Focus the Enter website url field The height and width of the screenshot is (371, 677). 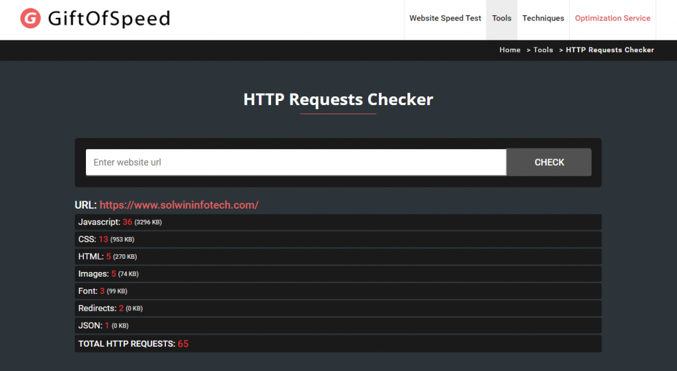coord(296,162)
